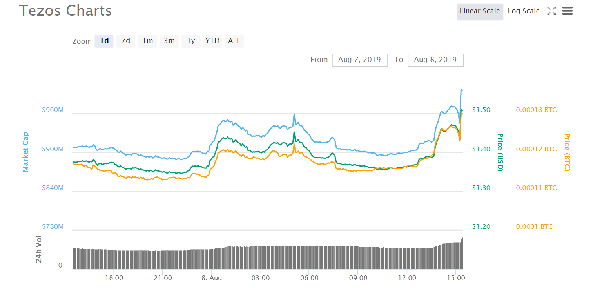Show ALL time zoom range

point(234,41)
